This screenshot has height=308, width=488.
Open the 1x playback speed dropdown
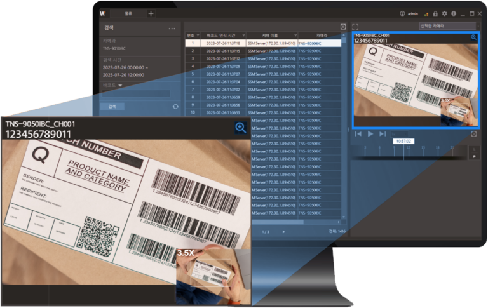pos(399,134)
